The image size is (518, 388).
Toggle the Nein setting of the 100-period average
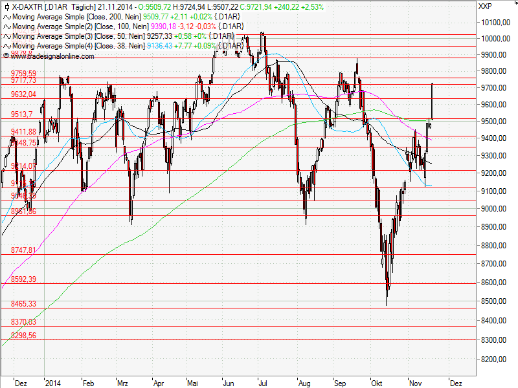(x=141, y=27)
